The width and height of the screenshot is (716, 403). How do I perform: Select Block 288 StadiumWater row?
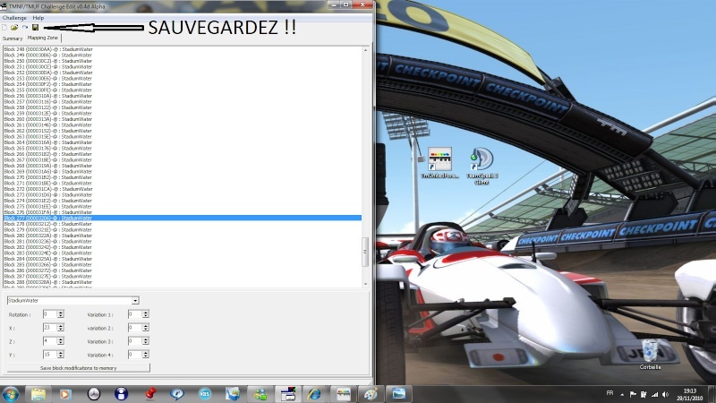tap(183, 282)
